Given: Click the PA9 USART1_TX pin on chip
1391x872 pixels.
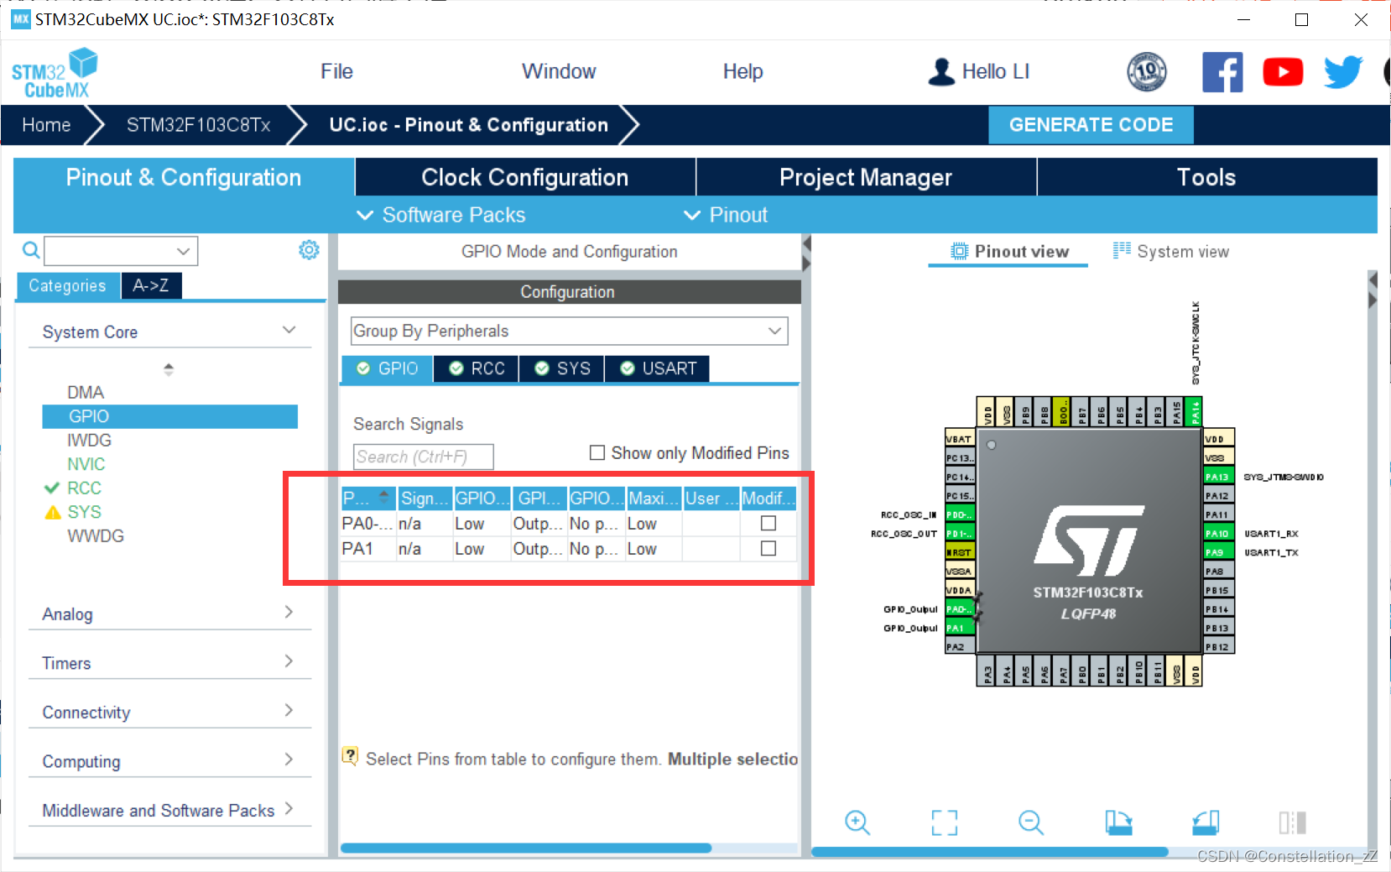Looking at the screenshot, I should [1218, 552].
